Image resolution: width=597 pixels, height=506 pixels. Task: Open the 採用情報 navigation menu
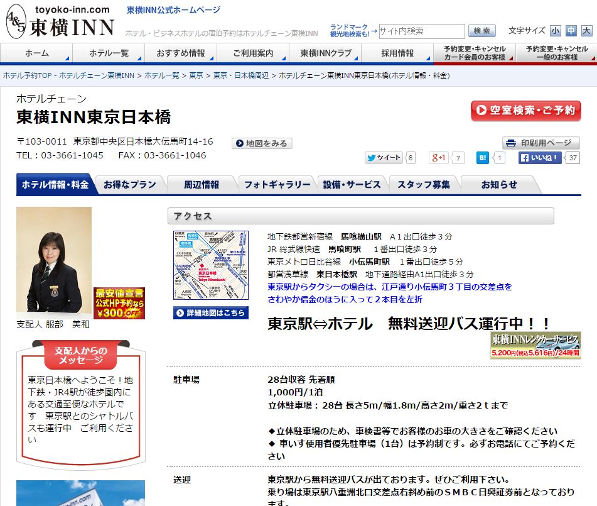pyautogui.click(x=397, y=53)
